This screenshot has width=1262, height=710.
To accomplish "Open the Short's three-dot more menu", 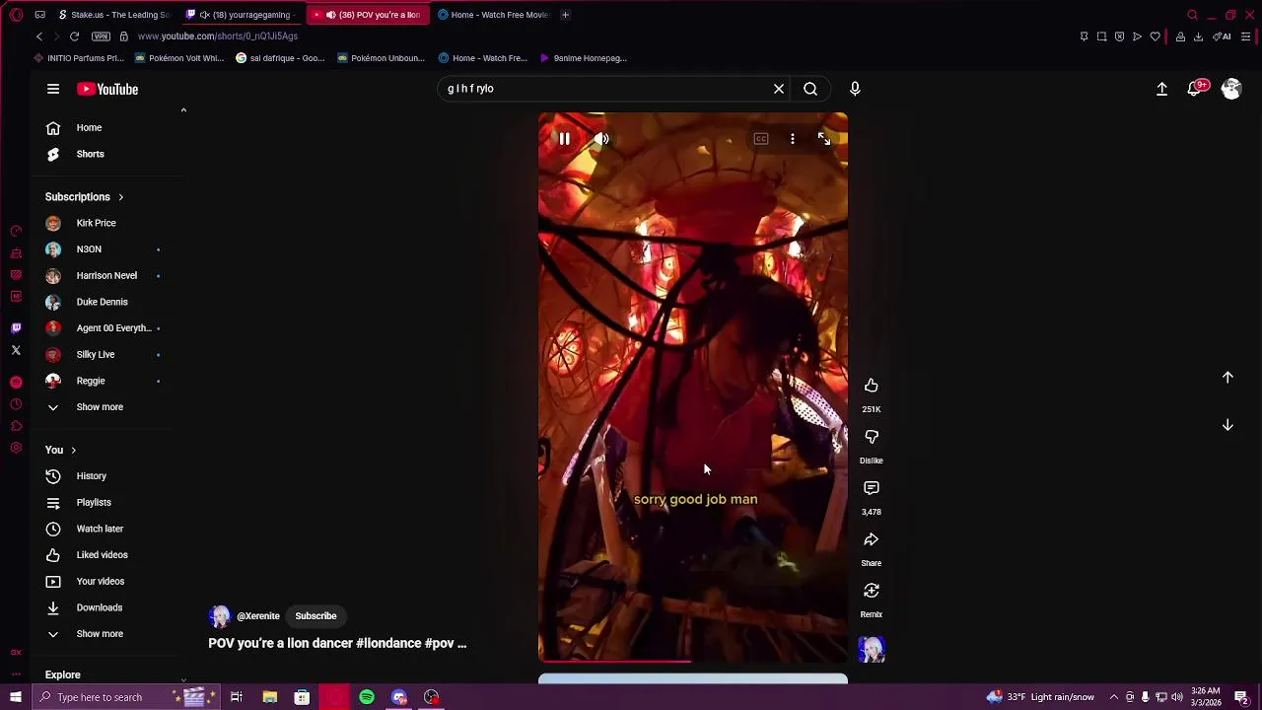I will pos(793,139).
